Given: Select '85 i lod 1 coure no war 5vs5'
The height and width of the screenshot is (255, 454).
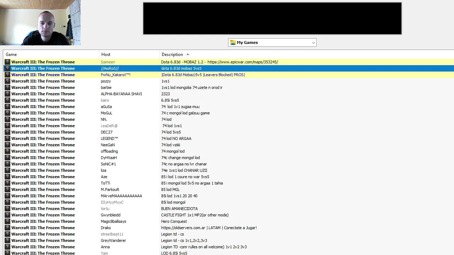Looking at the screenshot, I should (x=185, y=177).
